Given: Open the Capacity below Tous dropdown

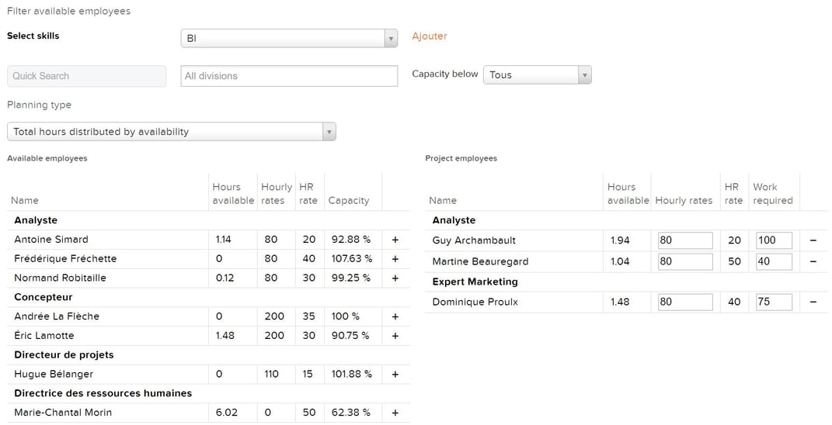Looking at the screenshot, I should 537,74.
